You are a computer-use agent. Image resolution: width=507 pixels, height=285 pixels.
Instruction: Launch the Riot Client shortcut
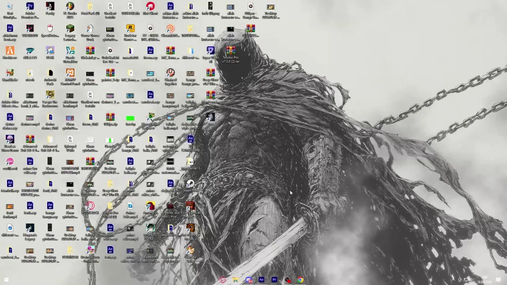coord(150,9)
